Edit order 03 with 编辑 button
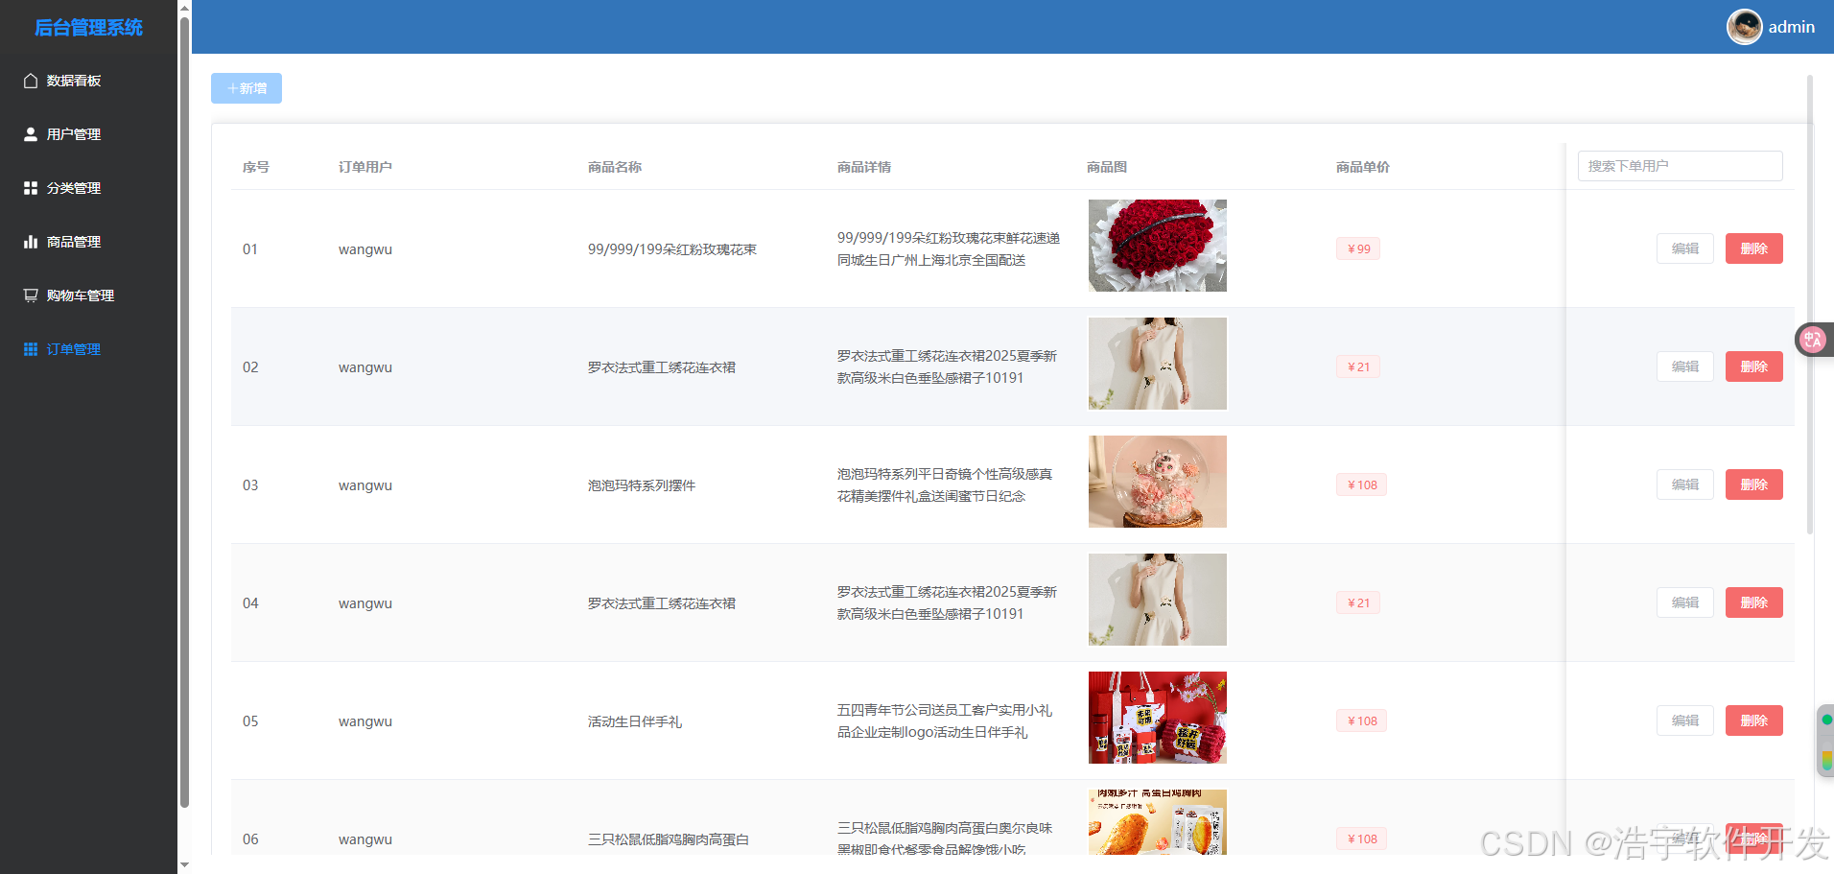This screenshot has width=1834, height=874. coord(1684,484)
